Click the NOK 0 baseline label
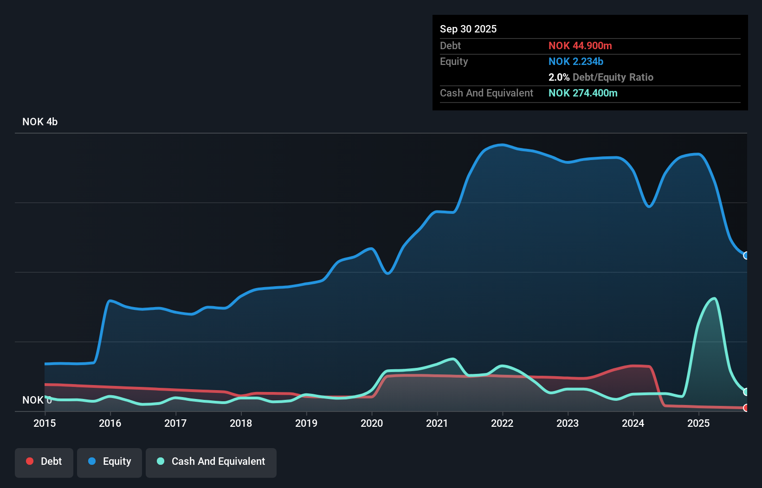This screenshot has width=762, height=488. (x=36, y=400)
